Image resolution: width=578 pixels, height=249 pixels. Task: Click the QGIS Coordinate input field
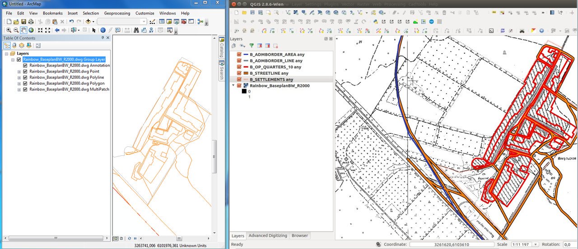click(x=452, y=244)
